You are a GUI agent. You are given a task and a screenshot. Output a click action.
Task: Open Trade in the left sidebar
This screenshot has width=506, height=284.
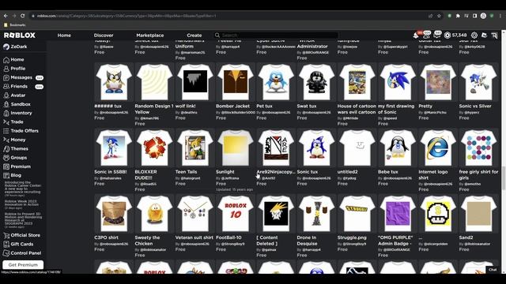(13, 122)
